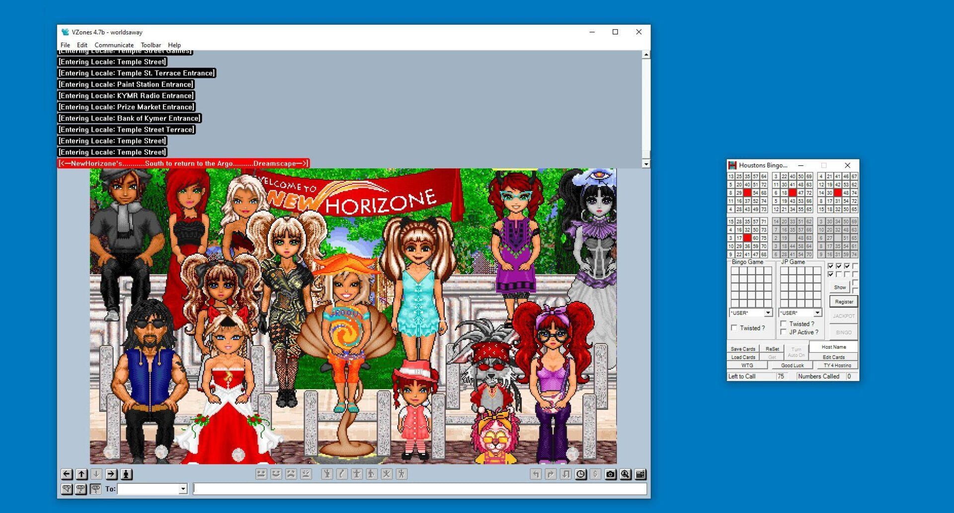Viewport: 954px width, 513px height.
Task: Tick the Twisted checkbox under Bingo Game
Action: 734,328
